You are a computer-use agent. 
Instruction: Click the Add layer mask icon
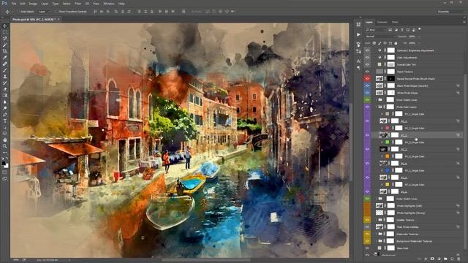pyautogui.click(x=432, y=259)
